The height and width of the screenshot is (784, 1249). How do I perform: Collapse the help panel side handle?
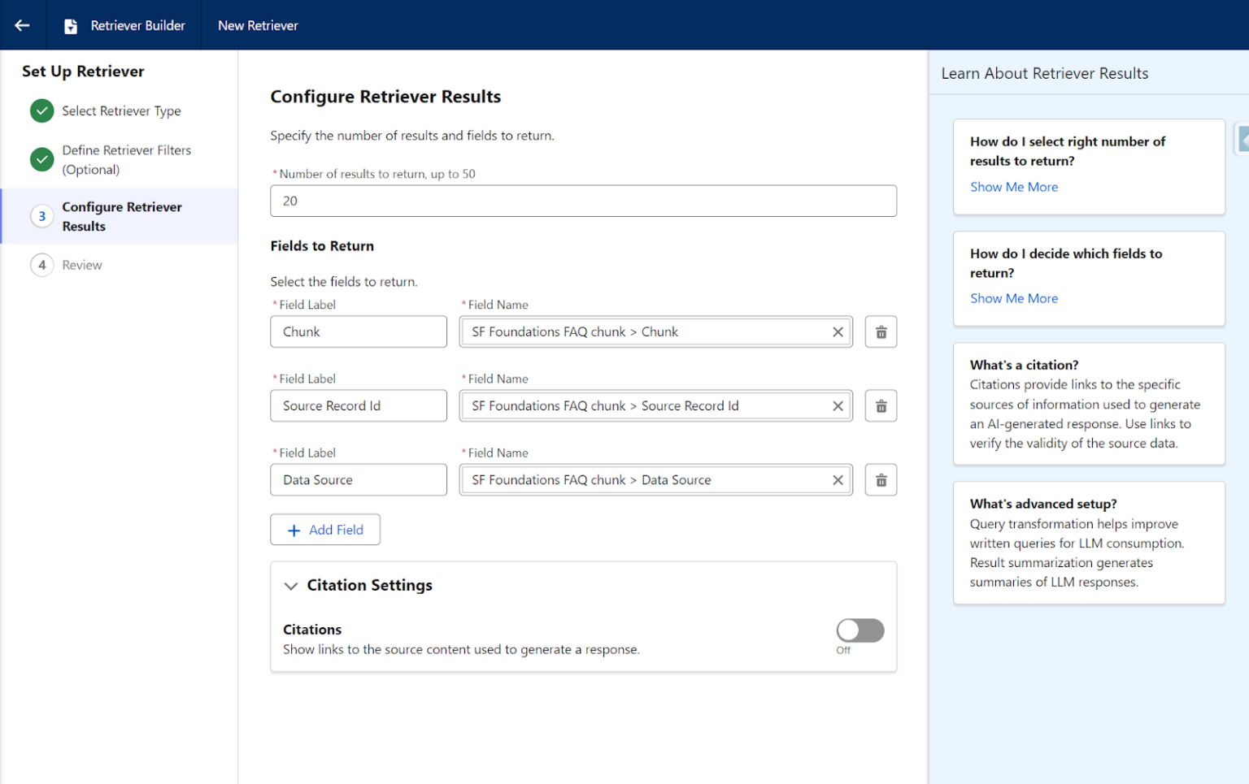coord(1242,139)
